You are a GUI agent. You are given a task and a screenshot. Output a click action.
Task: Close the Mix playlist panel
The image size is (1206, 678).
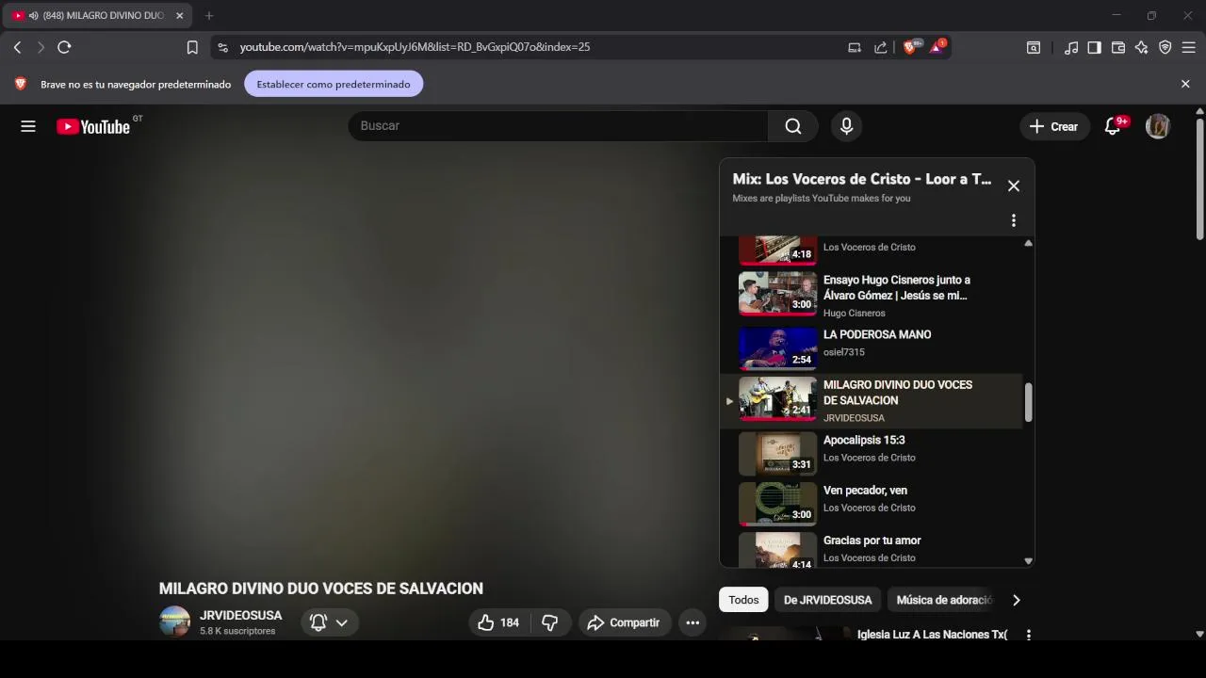click(1014, 186)
